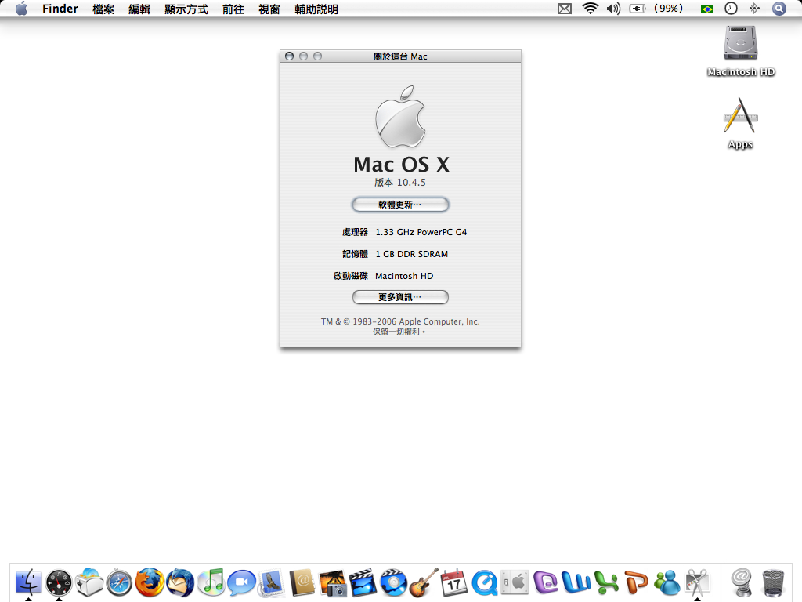The height and width of the screenshot is (602, 802).
Task: Click memory text 1 GB DDR SDRAM
Action: 412,254
